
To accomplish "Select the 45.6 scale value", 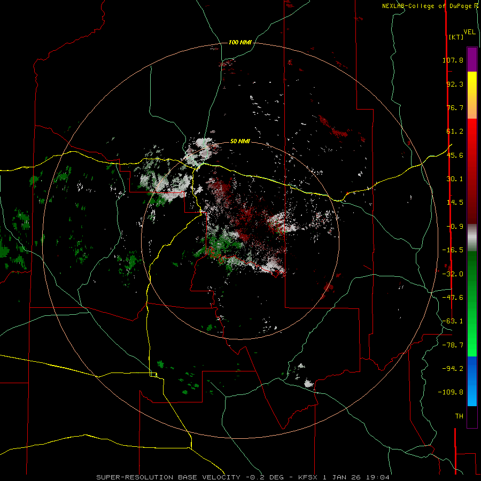I will tap(455, 155).
